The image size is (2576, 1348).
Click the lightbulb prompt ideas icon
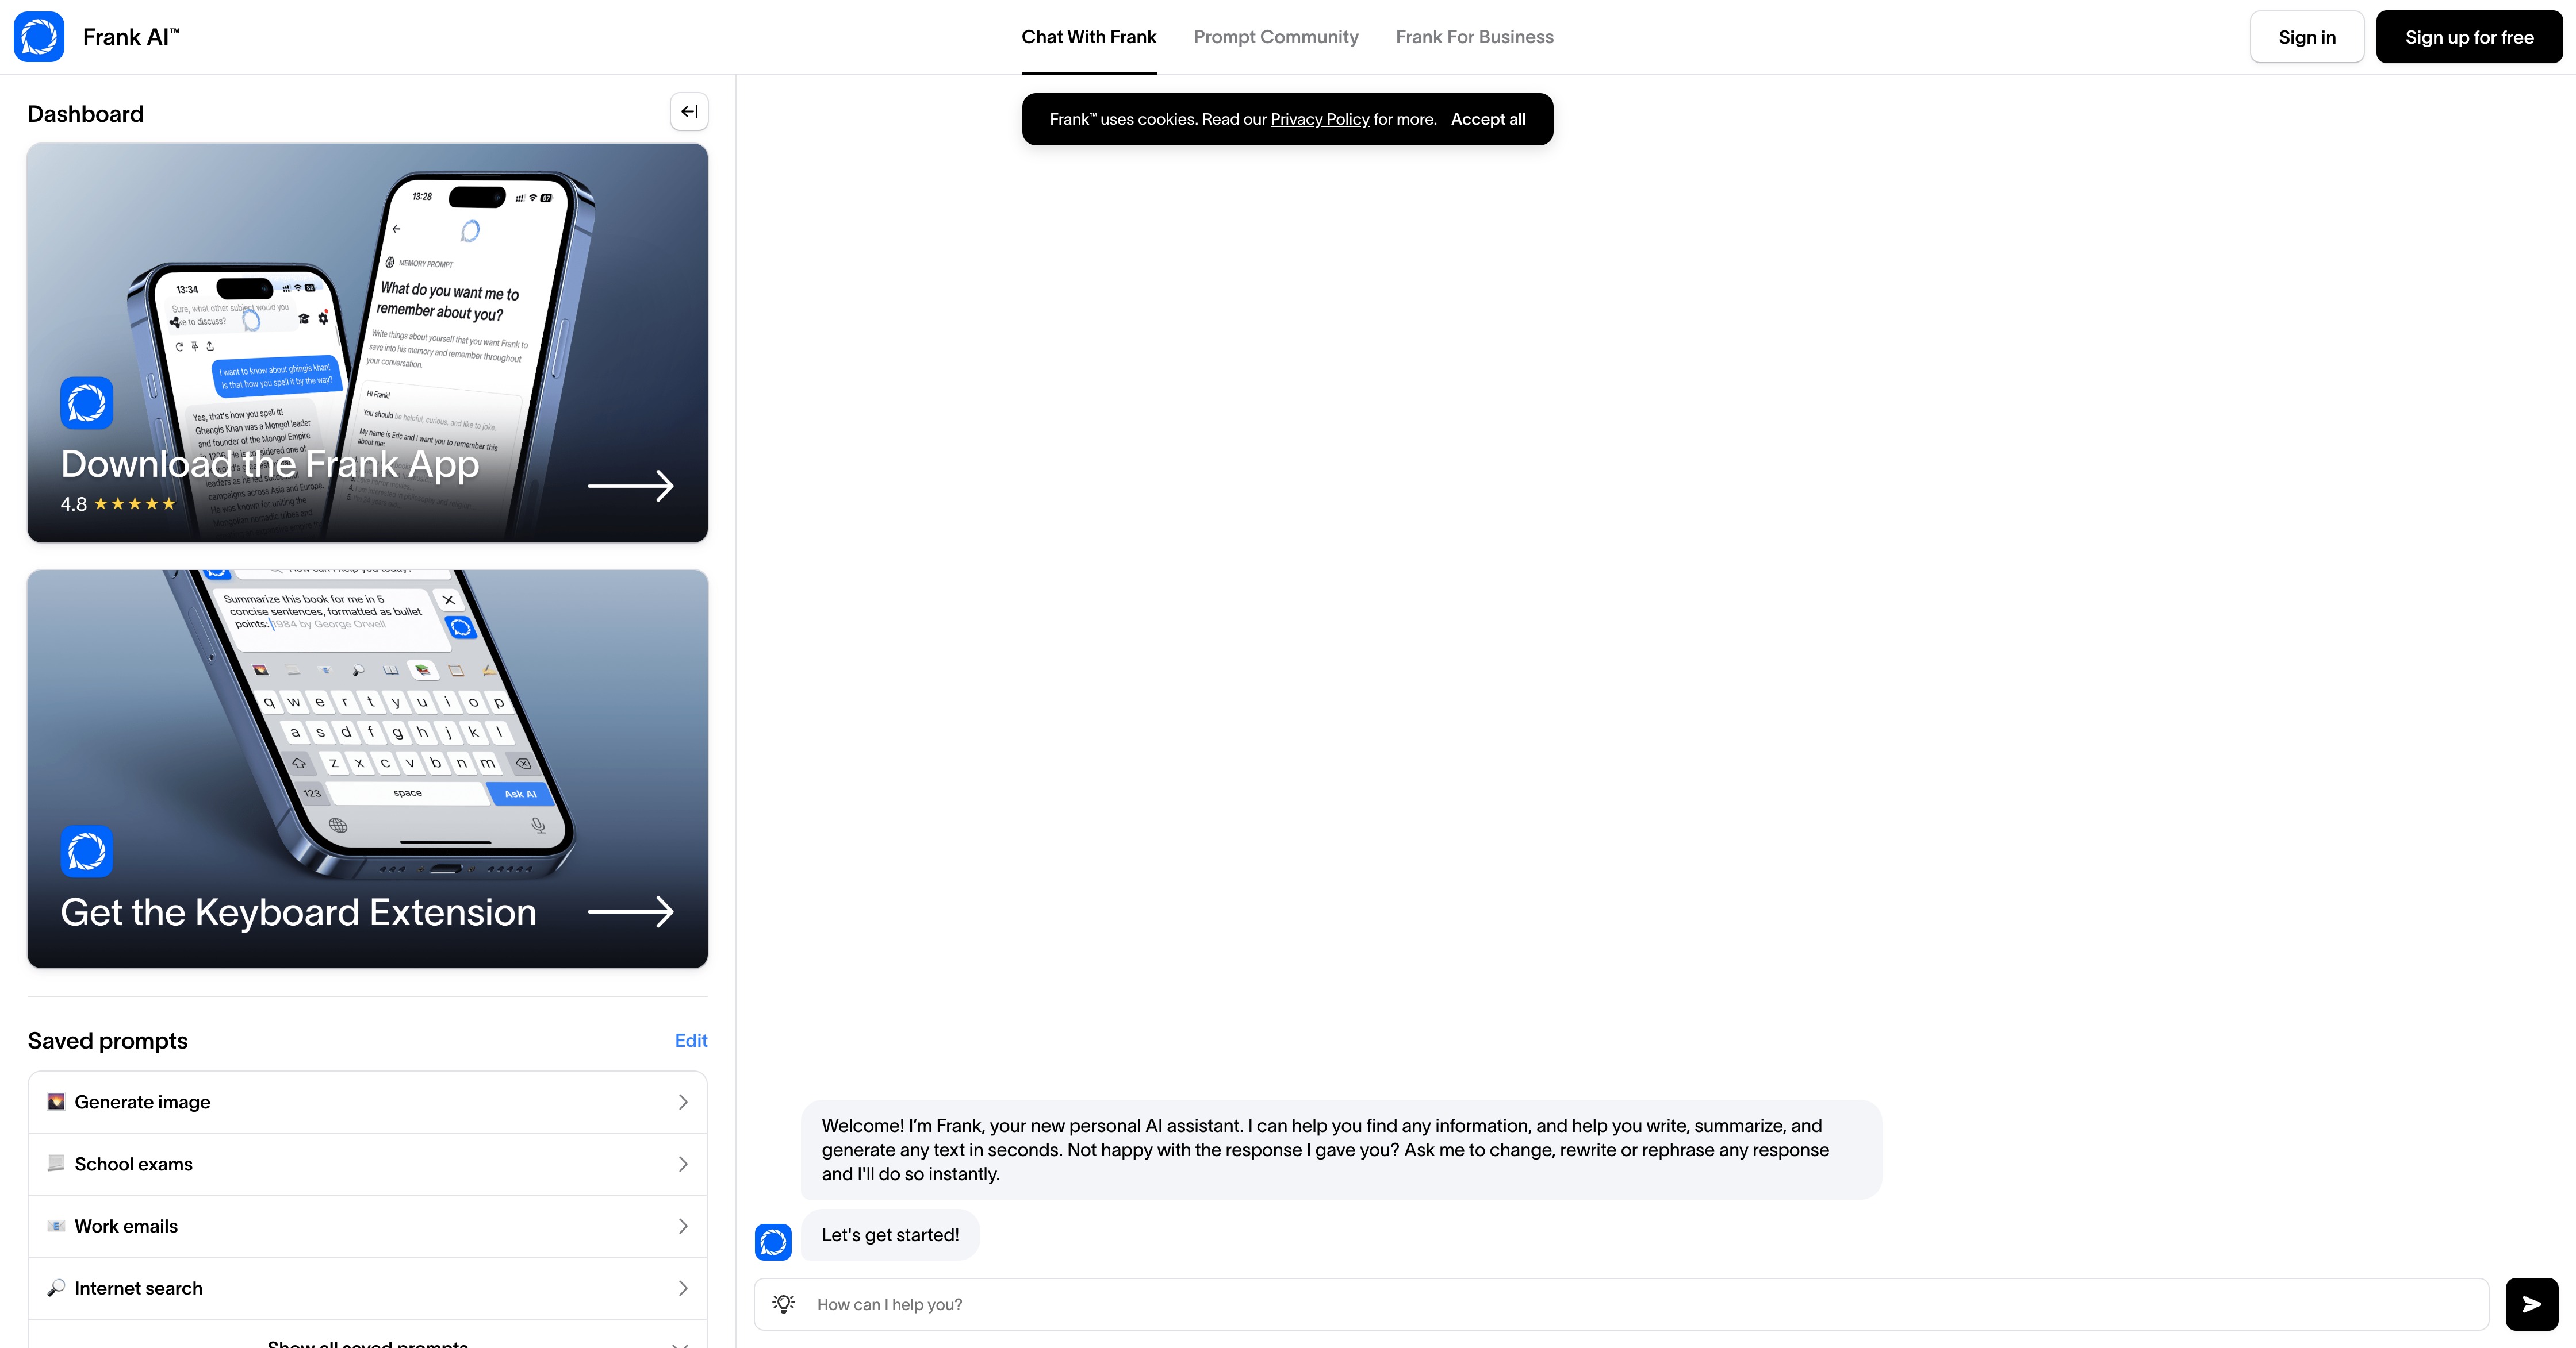point(784,1304)
